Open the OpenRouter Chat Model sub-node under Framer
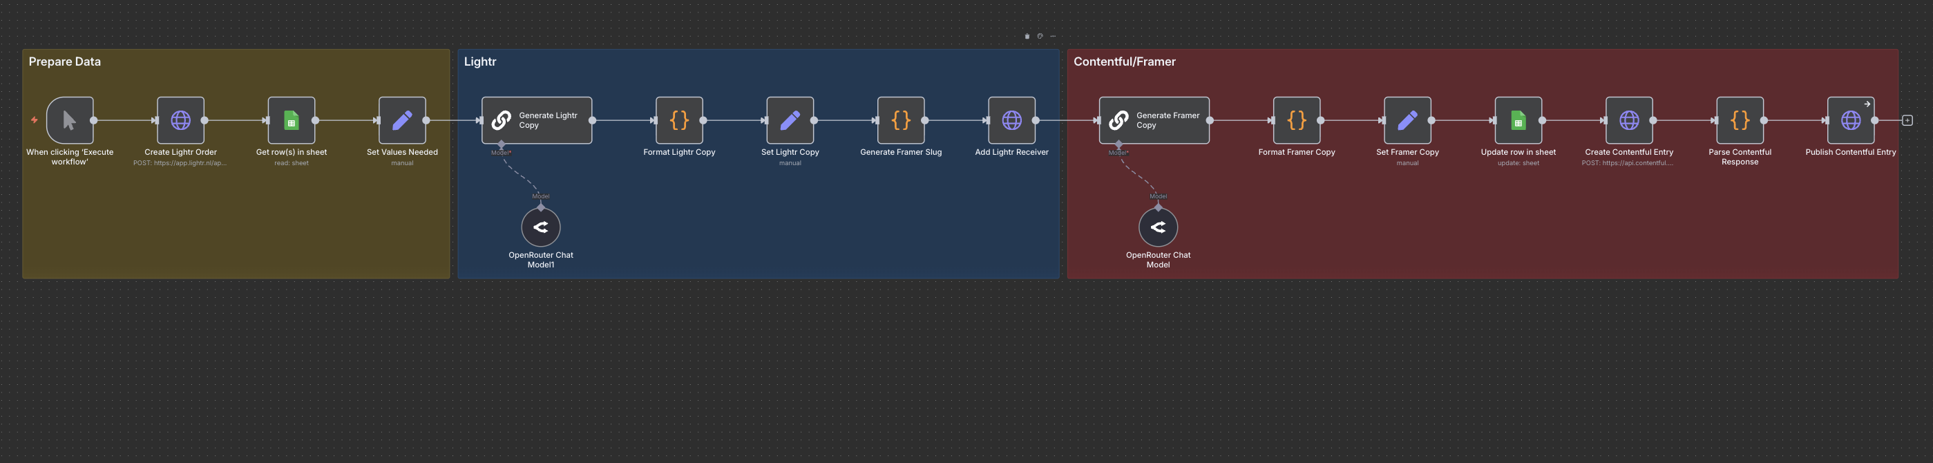This screenshot has height=463, width=1933. [1158, 227]
